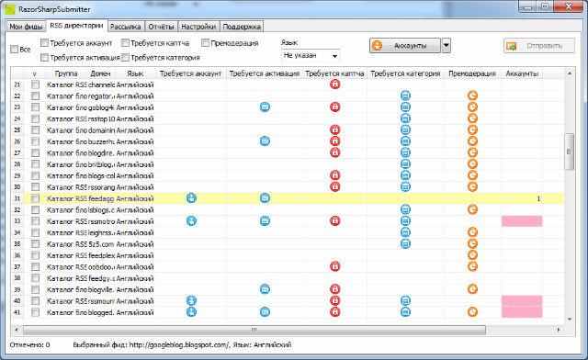Viewport: 588px width, 360px height.
Task: Open the Отчёты tab
Action: [x=161, y=27]
